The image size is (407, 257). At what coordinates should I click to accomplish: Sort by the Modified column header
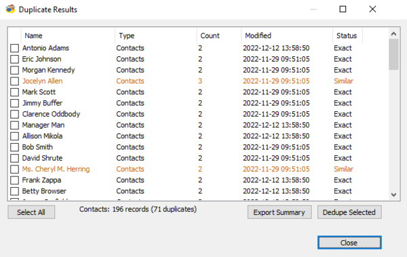(287, 35)
